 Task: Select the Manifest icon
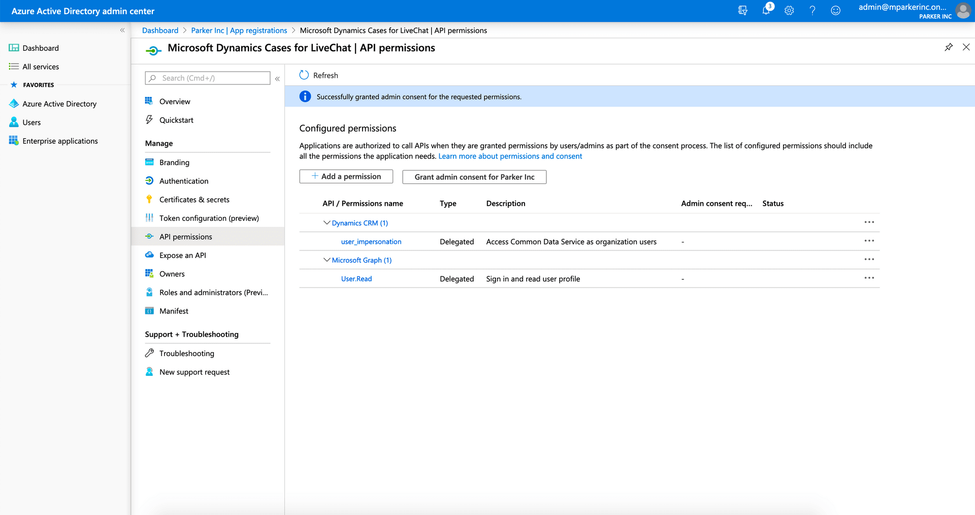[x=149, y=310]
